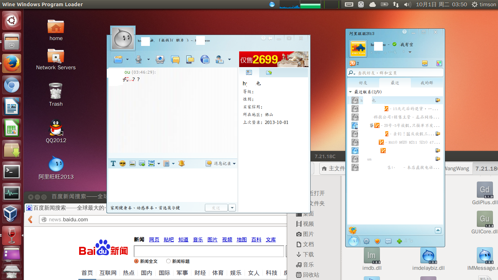Click the send picture icon in chat

[132, 163]
